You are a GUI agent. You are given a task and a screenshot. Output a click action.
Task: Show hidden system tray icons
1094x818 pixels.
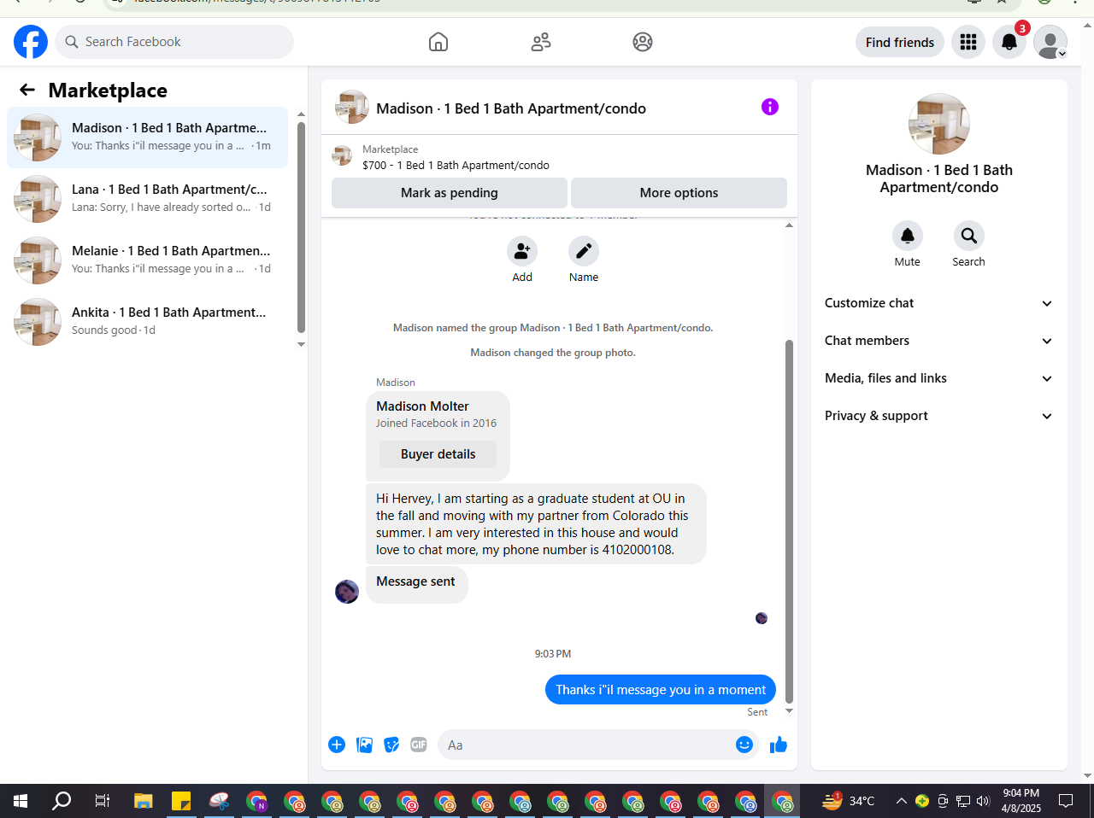point(901,801)
